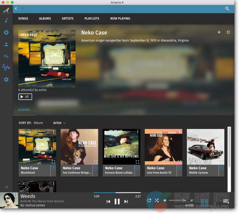240x214 pixels.
Task: Click the plus icon beside Neko Case
Action: (219, 32)
